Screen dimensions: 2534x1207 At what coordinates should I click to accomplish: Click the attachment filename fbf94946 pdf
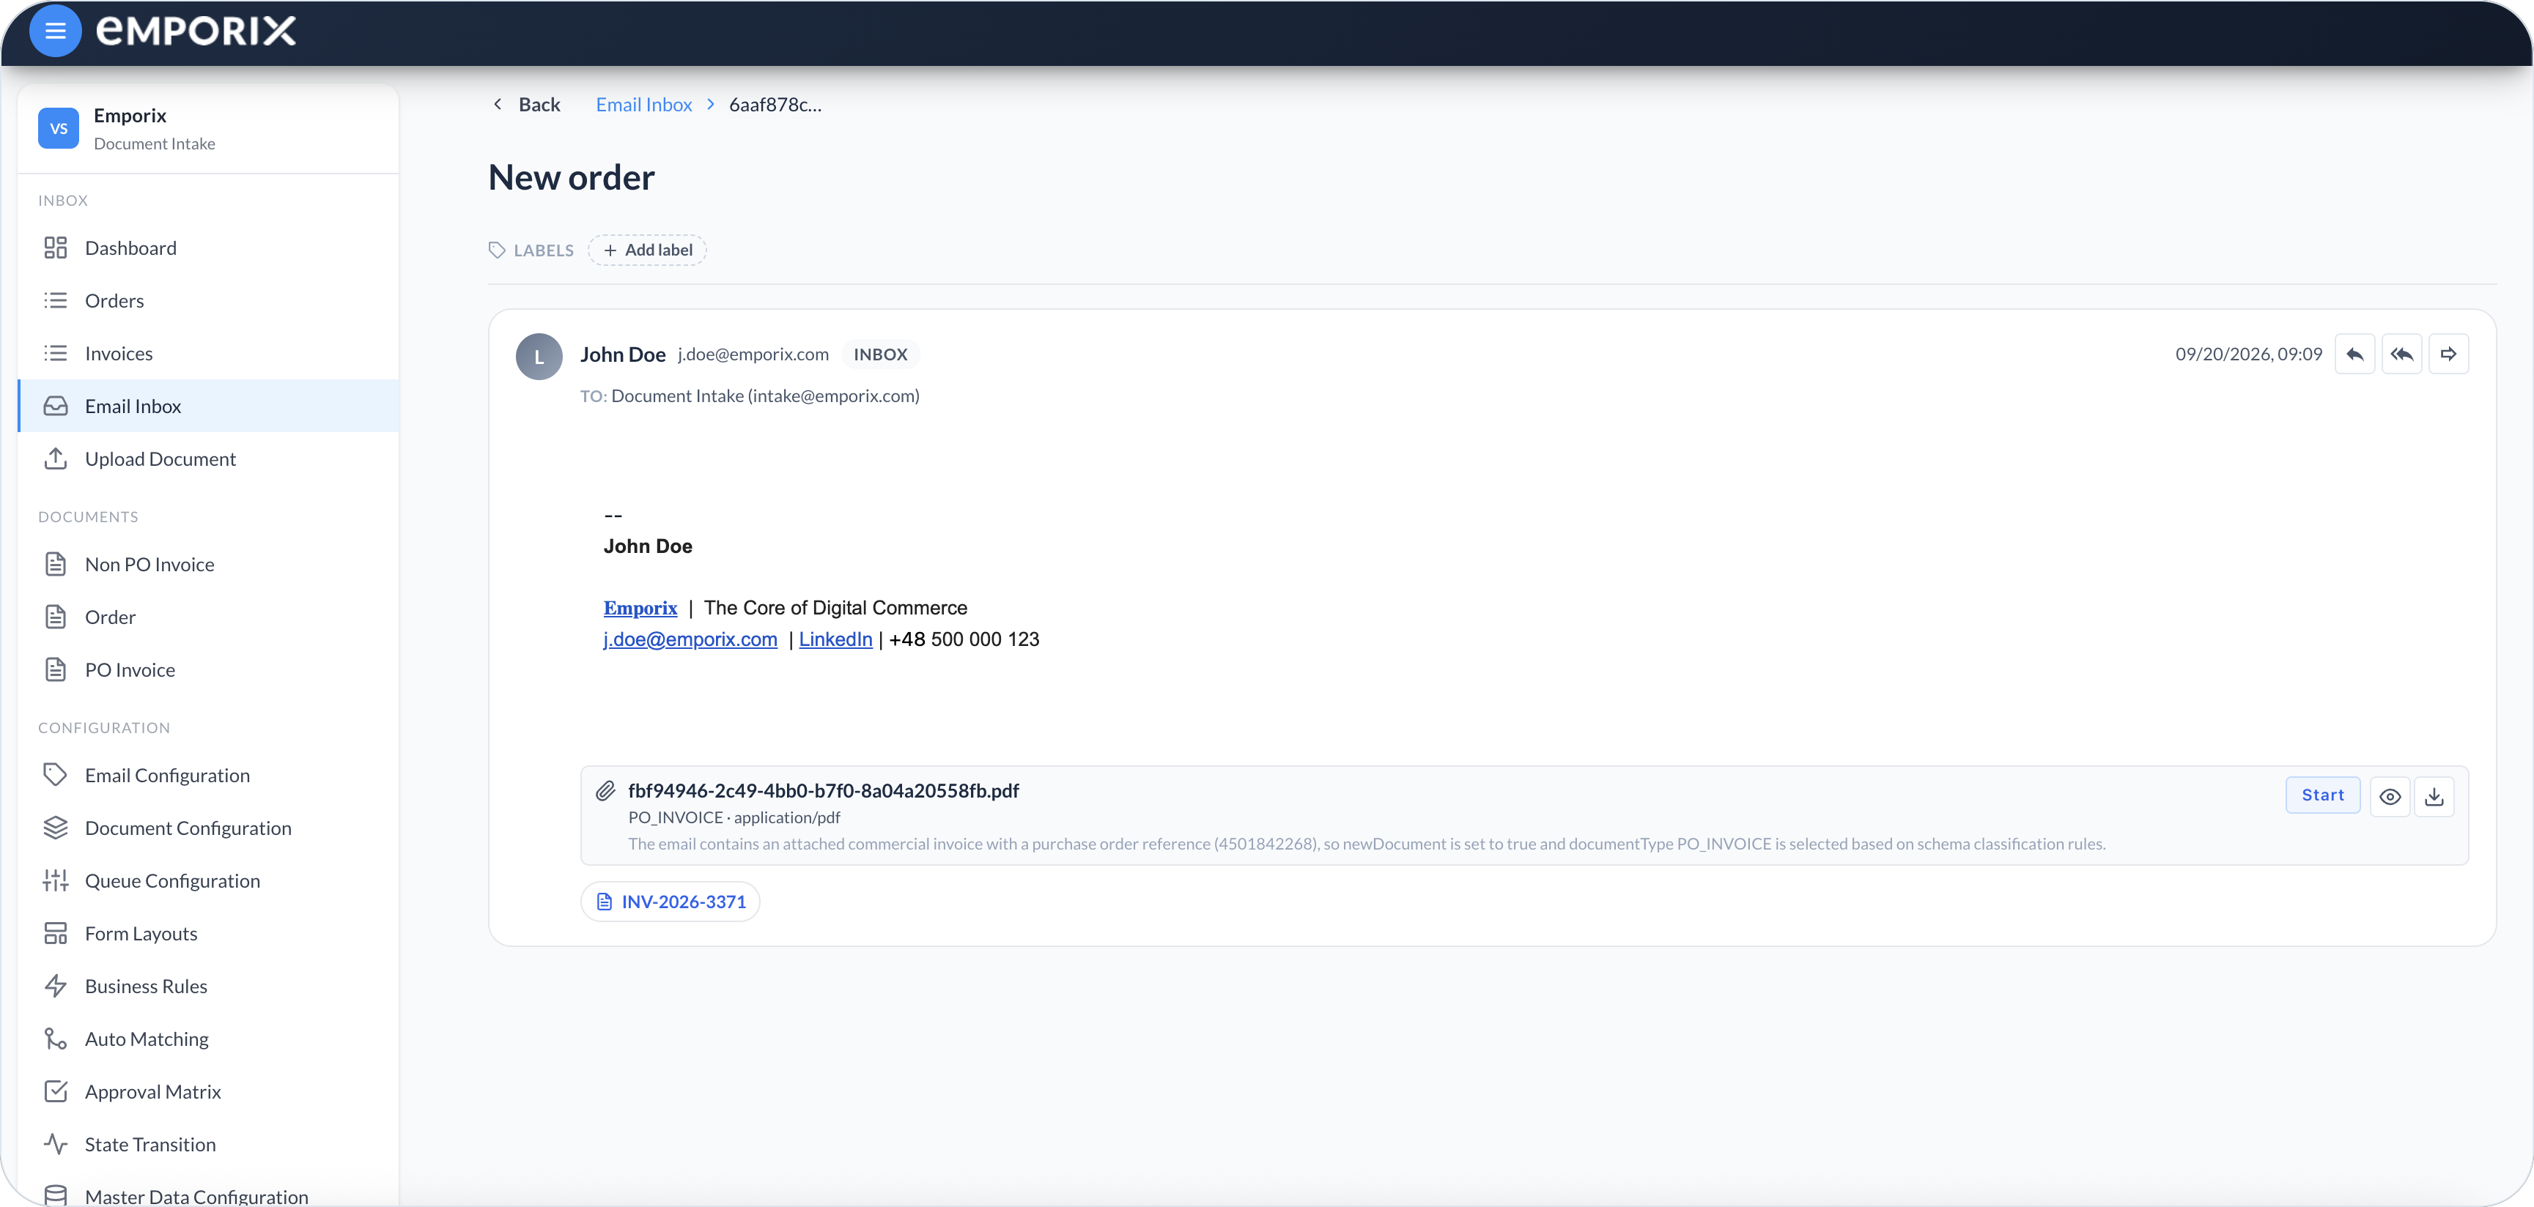(824, 790)
